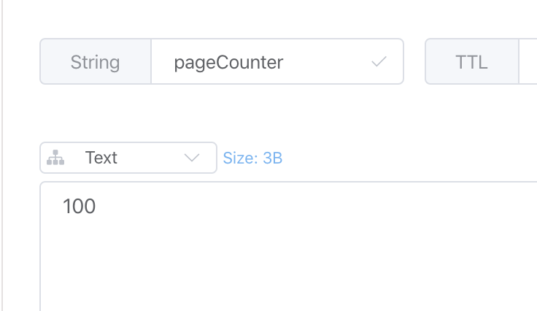The image size is (537, 311).
Task: Click the word Text in format selector
Action: click(x=101, y=158)
